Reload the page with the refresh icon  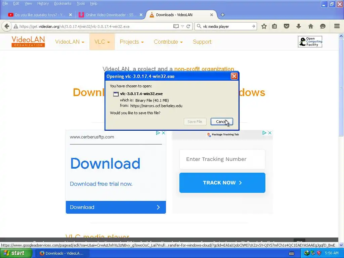point(188,26)
